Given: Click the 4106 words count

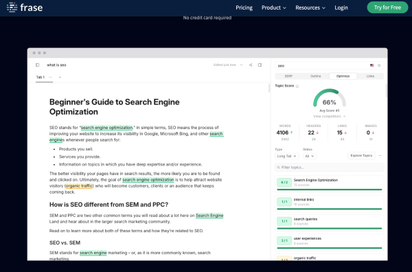Looking at the screenshot, I should 282,133.
